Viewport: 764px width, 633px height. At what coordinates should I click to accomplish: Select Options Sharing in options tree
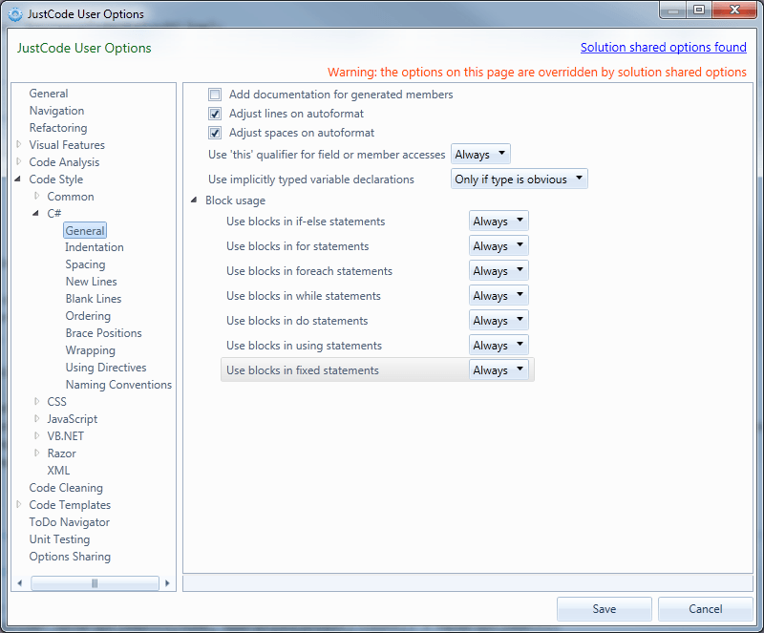tap(70, 557)
